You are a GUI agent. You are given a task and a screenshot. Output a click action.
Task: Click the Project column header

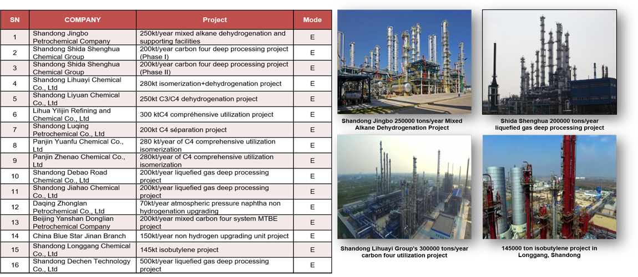215,20
